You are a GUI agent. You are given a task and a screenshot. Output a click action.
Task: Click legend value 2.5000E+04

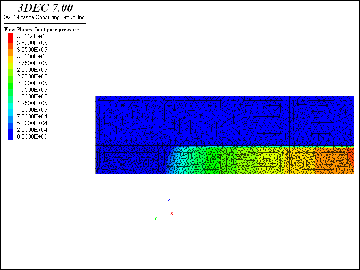click(x=32, y=130)
